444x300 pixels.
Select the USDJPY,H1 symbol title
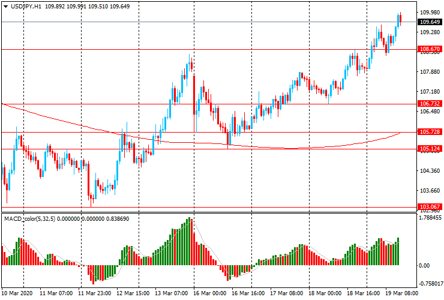click(x=26, y=6)
